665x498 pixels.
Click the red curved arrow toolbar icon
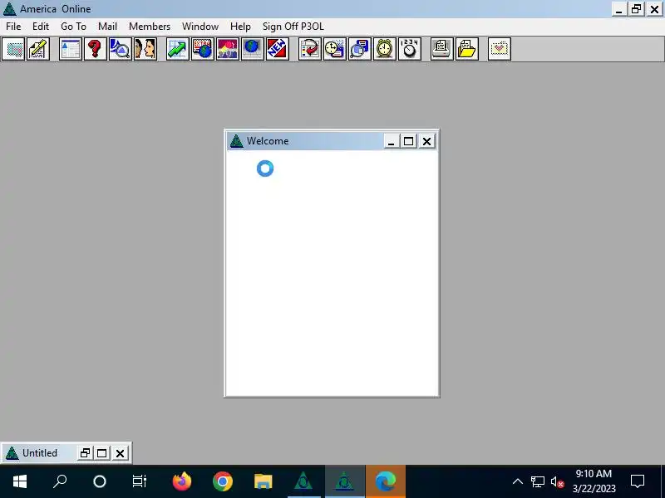click(310, 49)
